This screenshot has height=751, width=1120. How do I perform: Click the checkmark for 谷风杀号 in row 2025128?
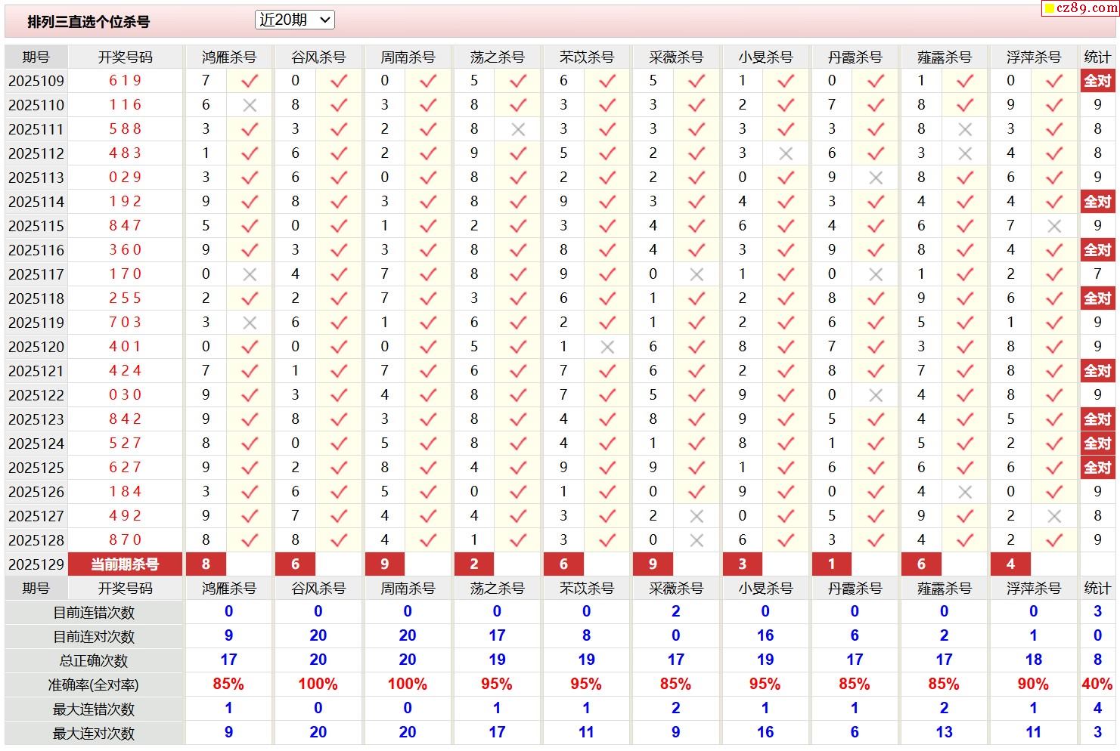[339, 540]
